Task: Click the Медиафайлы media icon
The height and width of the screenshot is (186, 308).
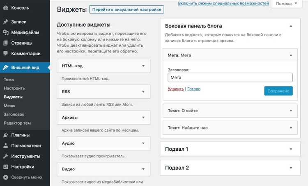Action: (x=6, y=32)
